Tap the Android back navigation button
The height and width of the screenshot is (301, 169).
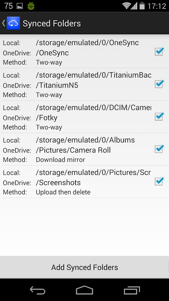click(x=37, y=290)
